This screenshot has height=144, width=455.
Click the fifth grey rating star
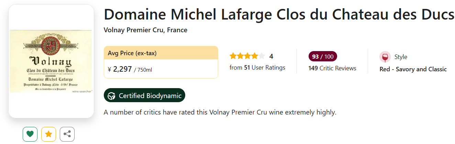tap(262, 56)
